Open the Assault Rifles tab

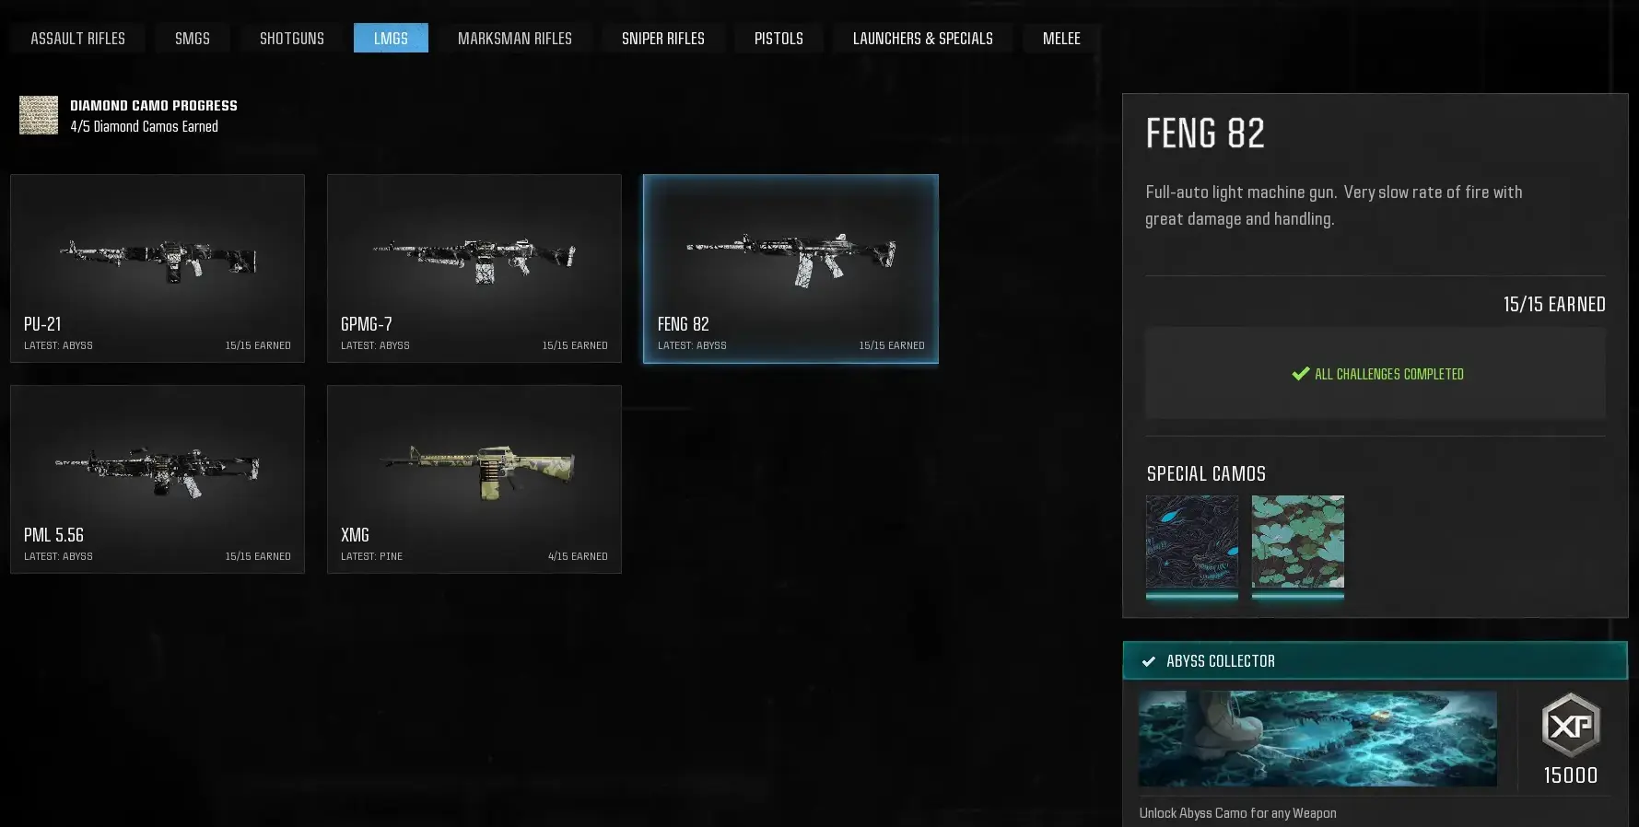pyautogui.click(x=78, y=38)
